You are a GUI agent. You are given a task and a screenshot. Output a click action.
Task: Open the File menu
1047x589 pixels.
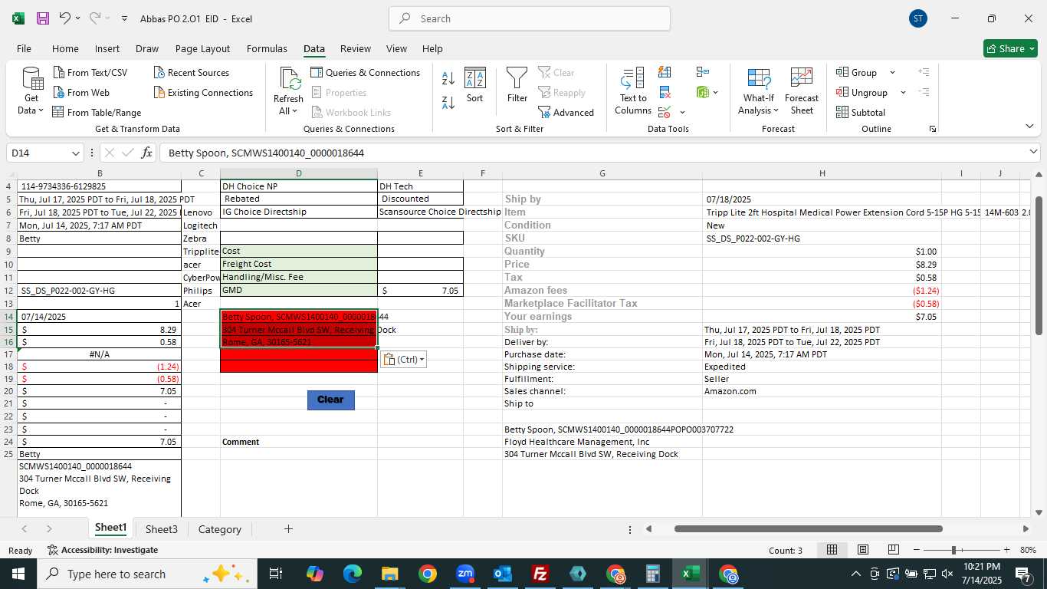coord(24,48)
